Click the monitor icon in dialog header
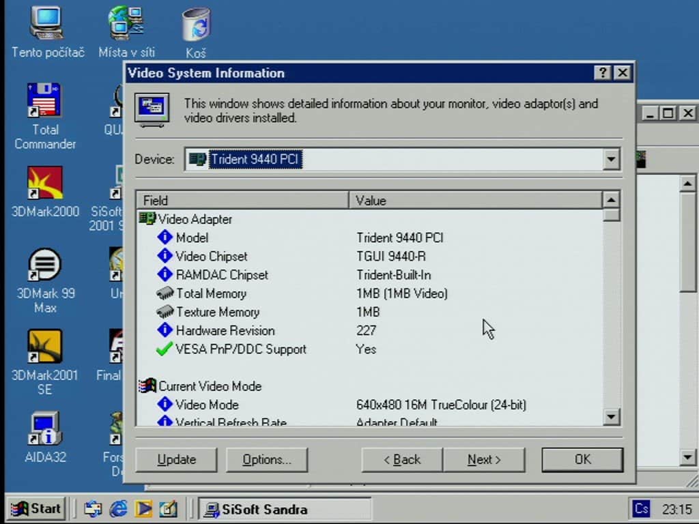This screenshot has height=524, width=699. (152, 110)
